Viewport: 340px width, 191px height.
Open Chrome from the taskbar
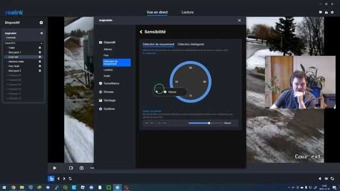click(13, 187)
